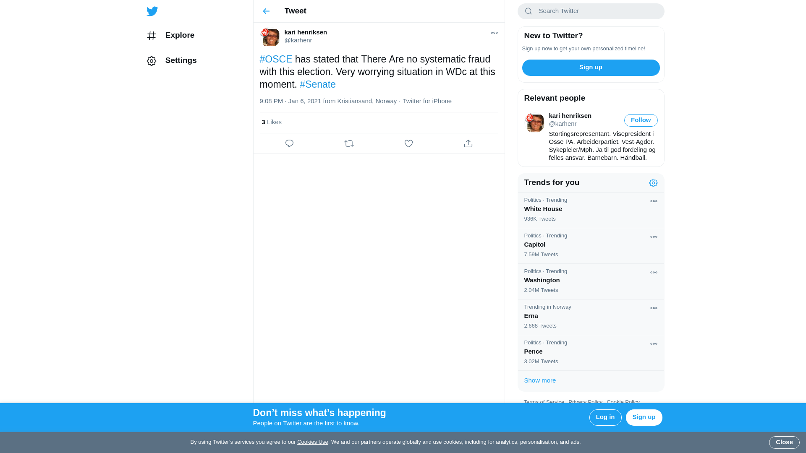Open the tweet's three-dot more menu
The width and height of the screenshot is (806, 453).
click(494, 33)
